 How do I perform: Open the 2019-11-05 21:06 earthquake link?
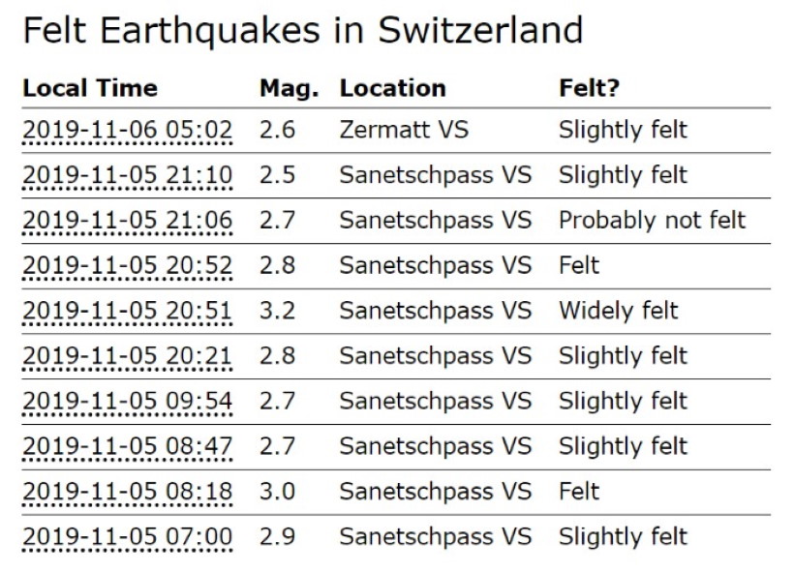pos(127,221)
